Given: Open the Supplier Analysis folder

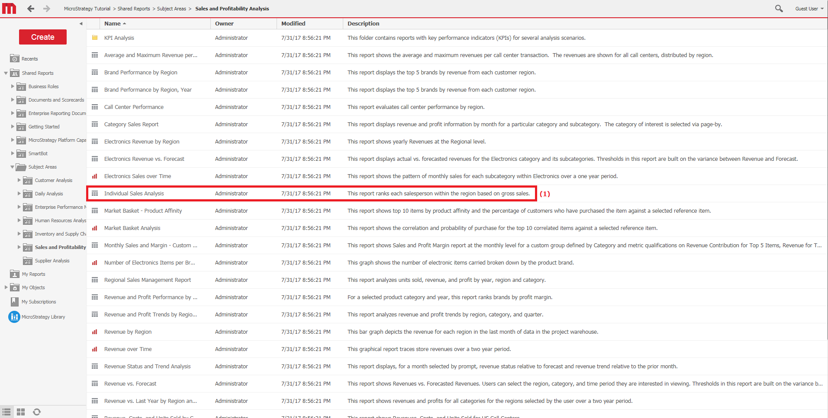Looking at the screenshot, I should 52,261.
